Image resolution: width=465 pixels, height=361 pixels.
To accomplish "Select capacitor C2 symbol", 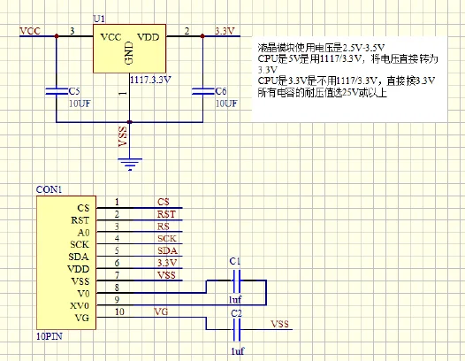I will click(237, 329).
